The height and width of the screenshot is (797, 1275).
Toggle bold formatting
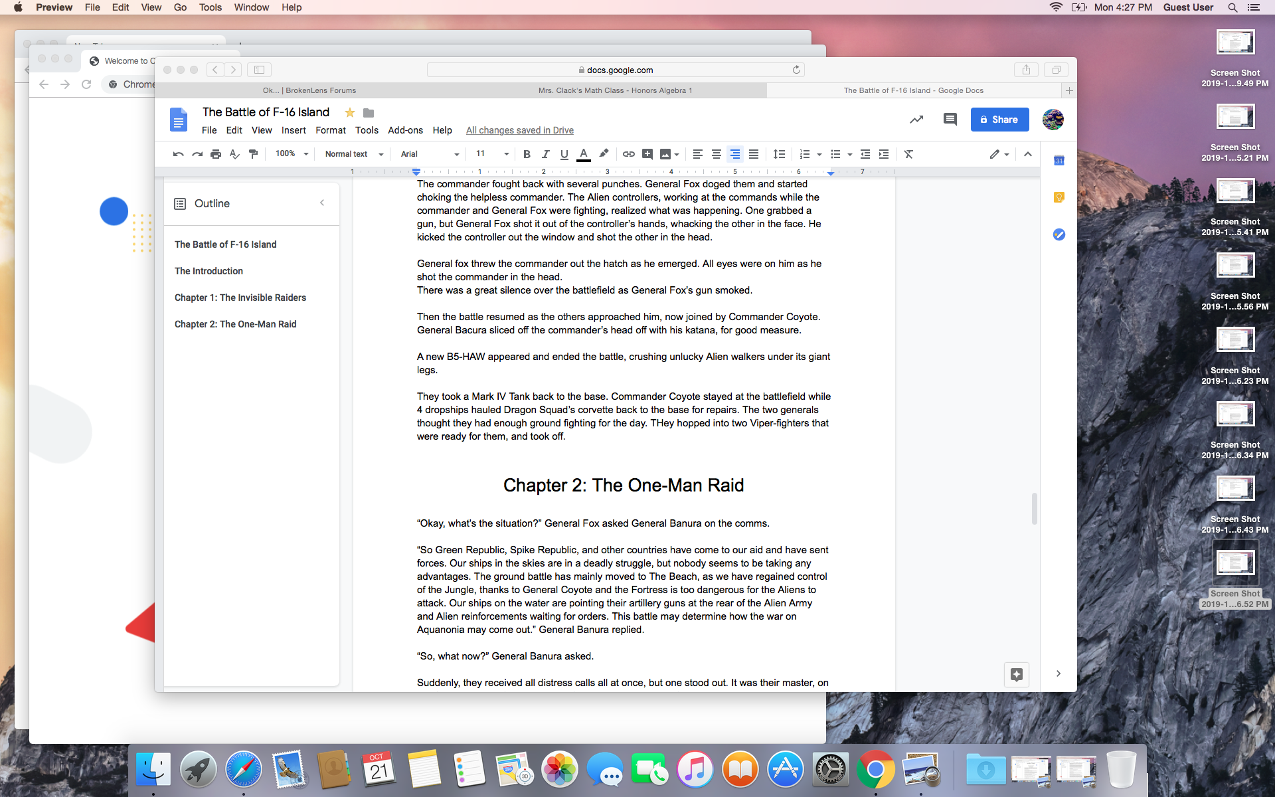[x=527, y=154]
